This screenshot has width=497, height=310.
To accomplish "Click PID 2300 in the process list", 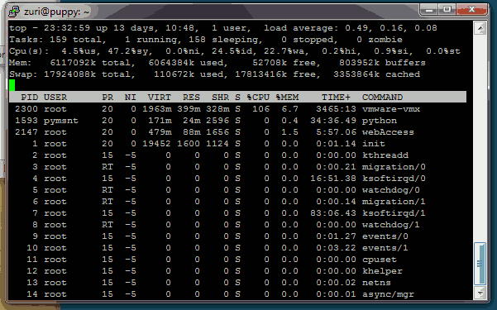I will tap(26, 109).
